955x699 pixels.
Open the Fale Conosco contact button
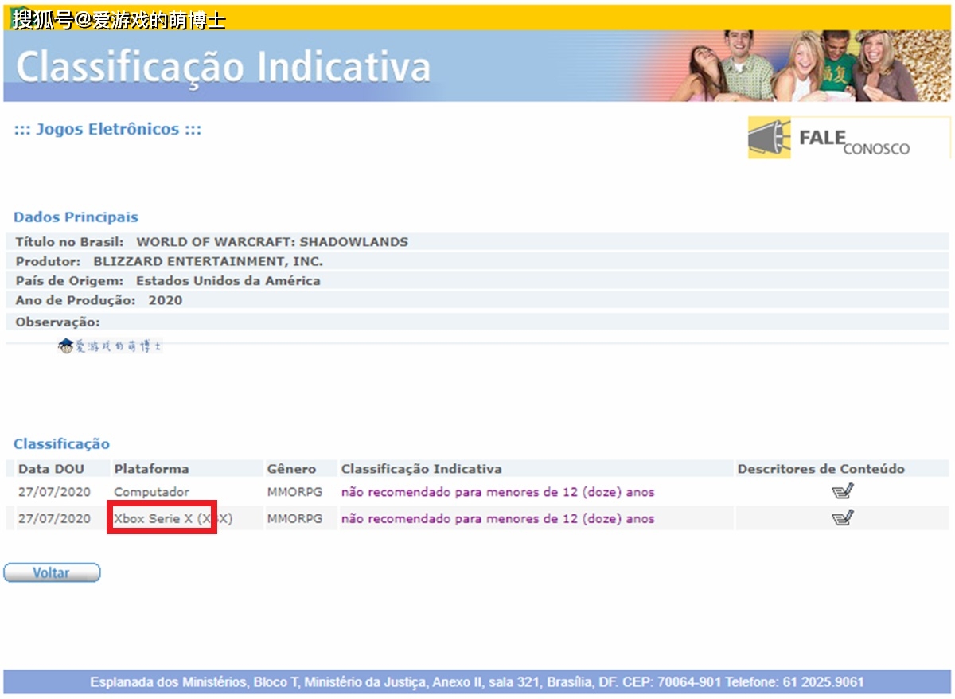(848, 139)
